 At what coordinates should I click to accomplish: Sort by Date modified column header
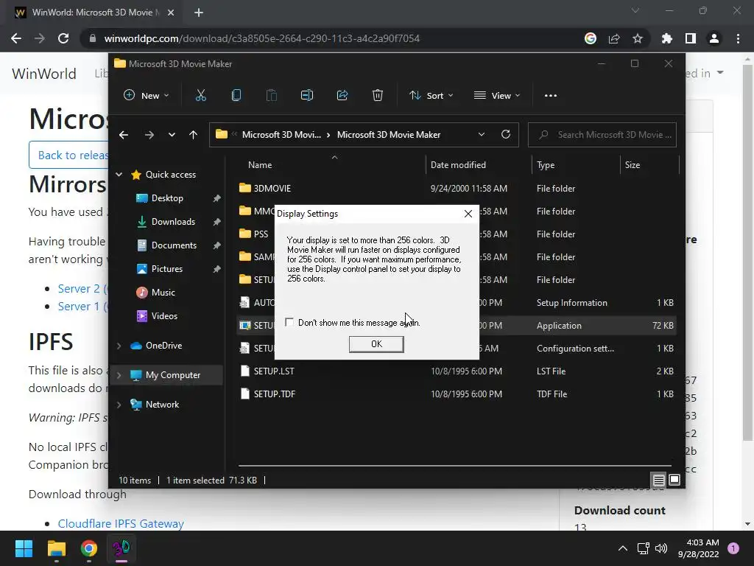pos(458,164)
